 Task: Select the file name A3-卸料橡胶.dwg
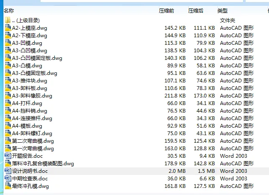(32, 96)
